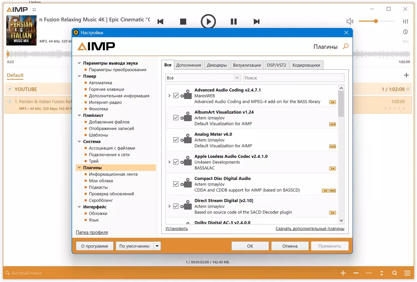Expand Advanced Audio Coding plugin details
The width and height of the screenshot is (417, 282).
169,96
